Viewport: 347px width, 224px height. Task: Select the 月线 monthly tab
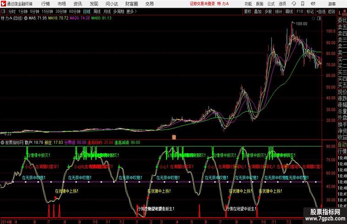click(x=107, y=11)
